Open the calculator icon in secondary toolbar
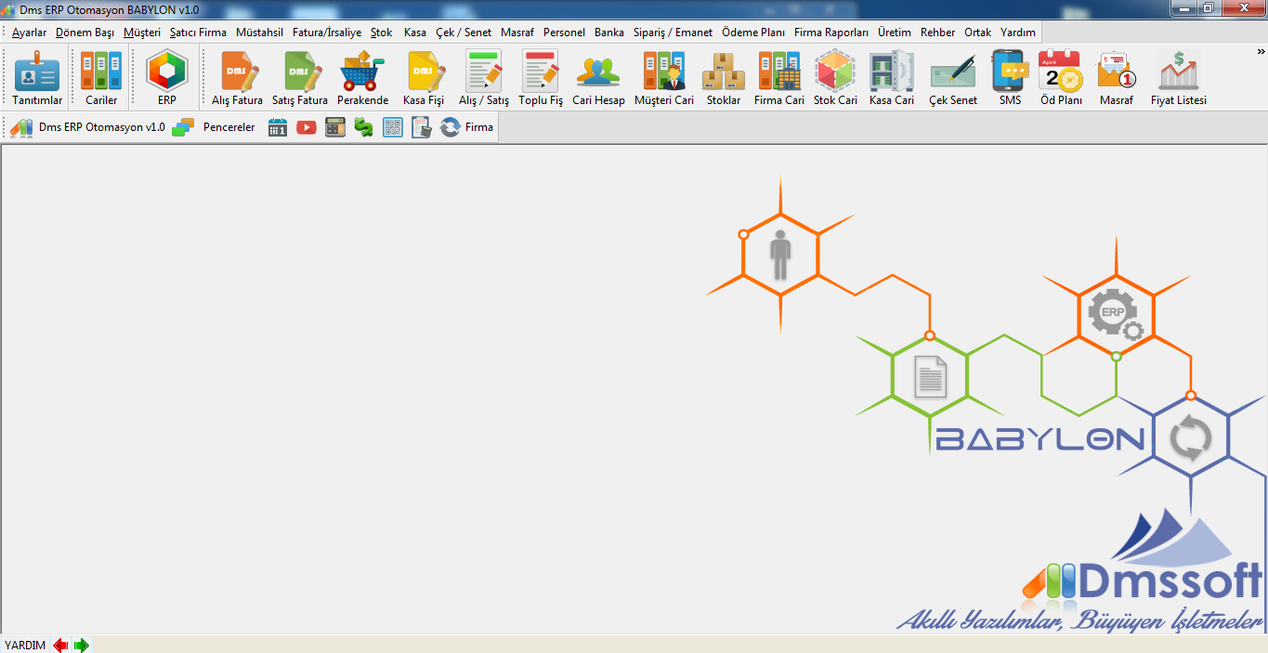This screenshot has height=653, width=1268. [x=335, y=127]
